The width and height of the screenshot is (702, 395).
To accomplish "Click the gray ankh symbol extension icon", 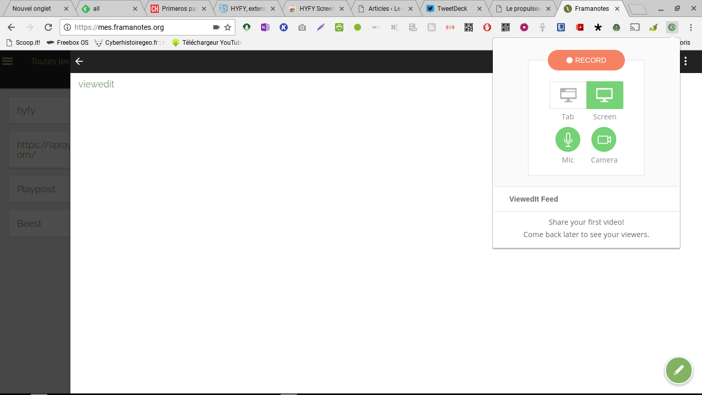I will (x=542, y=27).
